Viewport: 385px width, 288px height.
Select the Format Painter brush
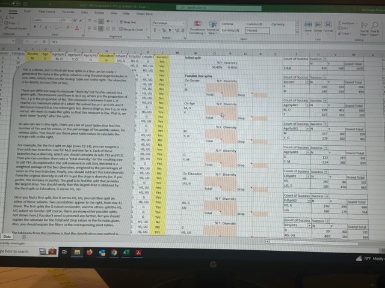point(16,28)
